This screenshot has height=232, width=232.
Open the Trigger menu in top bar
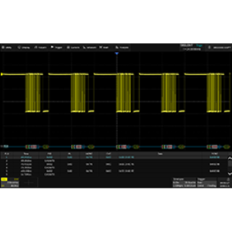pos(57,47)
